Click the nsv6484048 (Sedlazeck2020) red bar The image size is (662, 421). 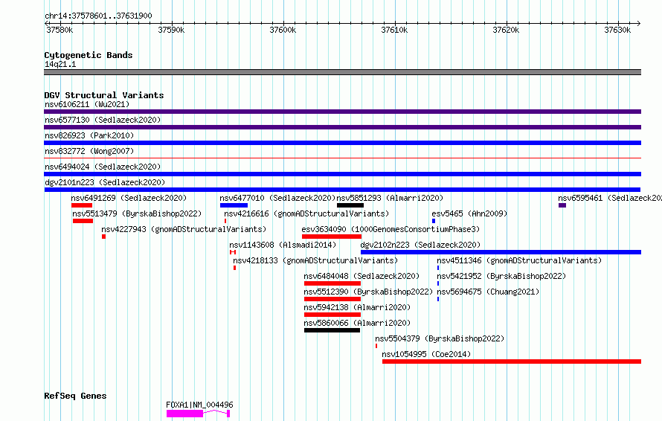(332, 283)
